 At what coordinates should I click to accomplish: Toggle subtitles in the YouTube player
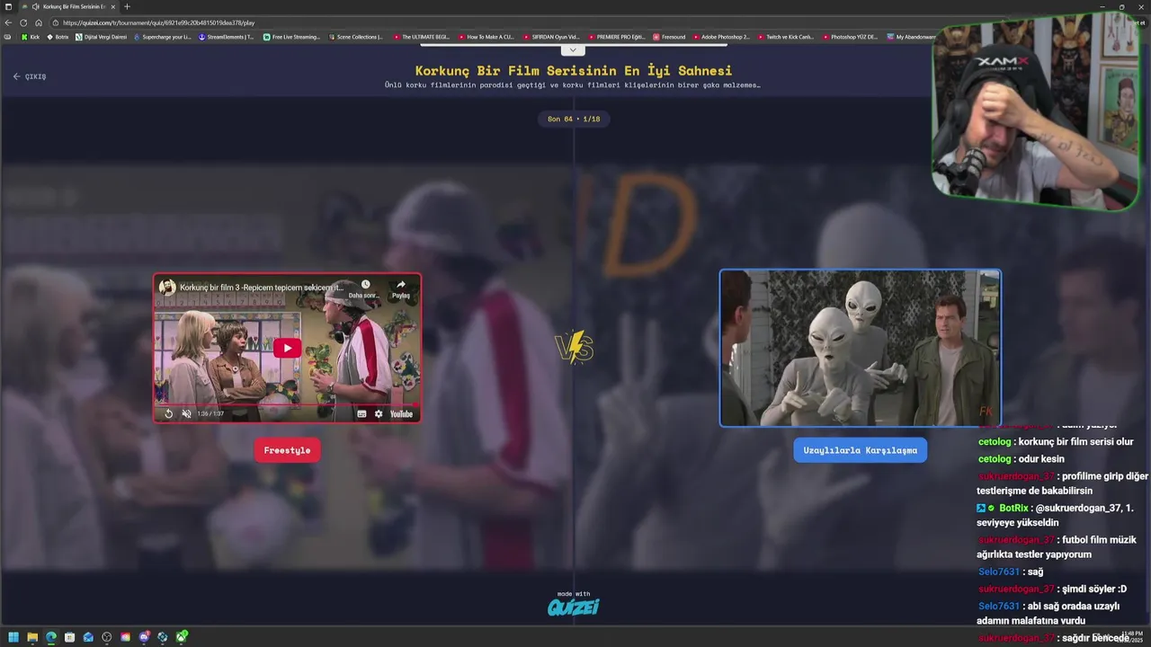pyautogui.click(x=361, y=414)
